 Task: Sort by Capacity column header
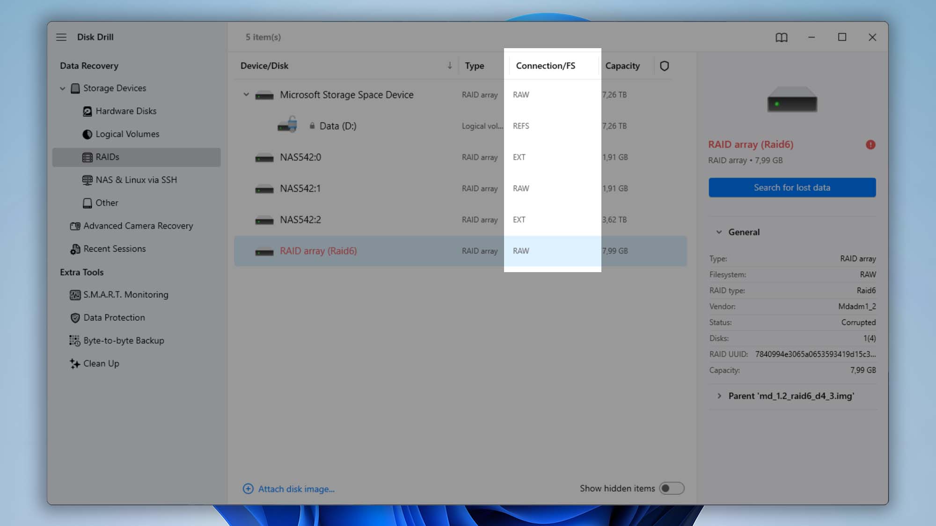[622, 66]
